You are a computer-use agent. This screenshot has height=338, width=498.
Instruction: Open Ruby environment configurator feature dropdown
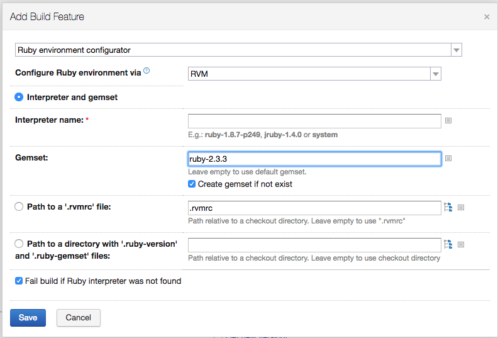(238, 50)
